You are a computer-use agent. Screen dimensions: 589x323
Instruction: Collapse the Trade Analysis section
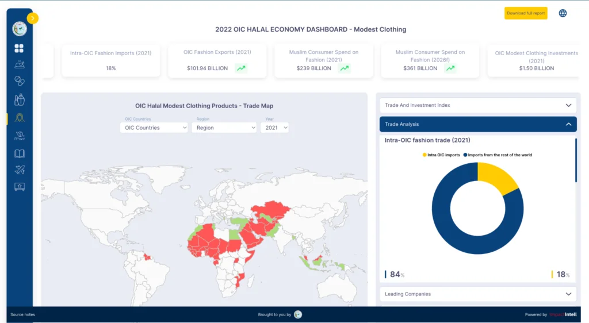[x=478, y=124]
